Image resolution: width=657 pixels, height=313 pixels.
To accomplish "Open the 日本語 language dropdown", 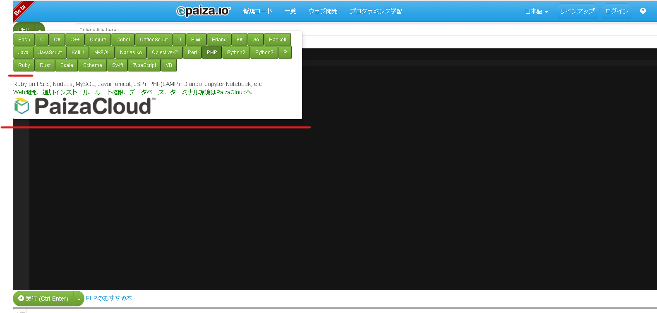I will [536, 11].
